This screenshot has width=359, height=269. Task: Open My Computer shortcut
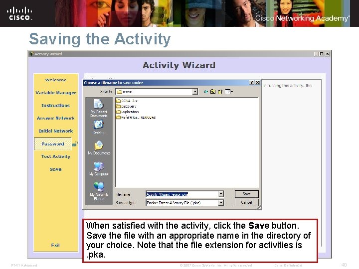pyautogui.click(x=99, y=168)
